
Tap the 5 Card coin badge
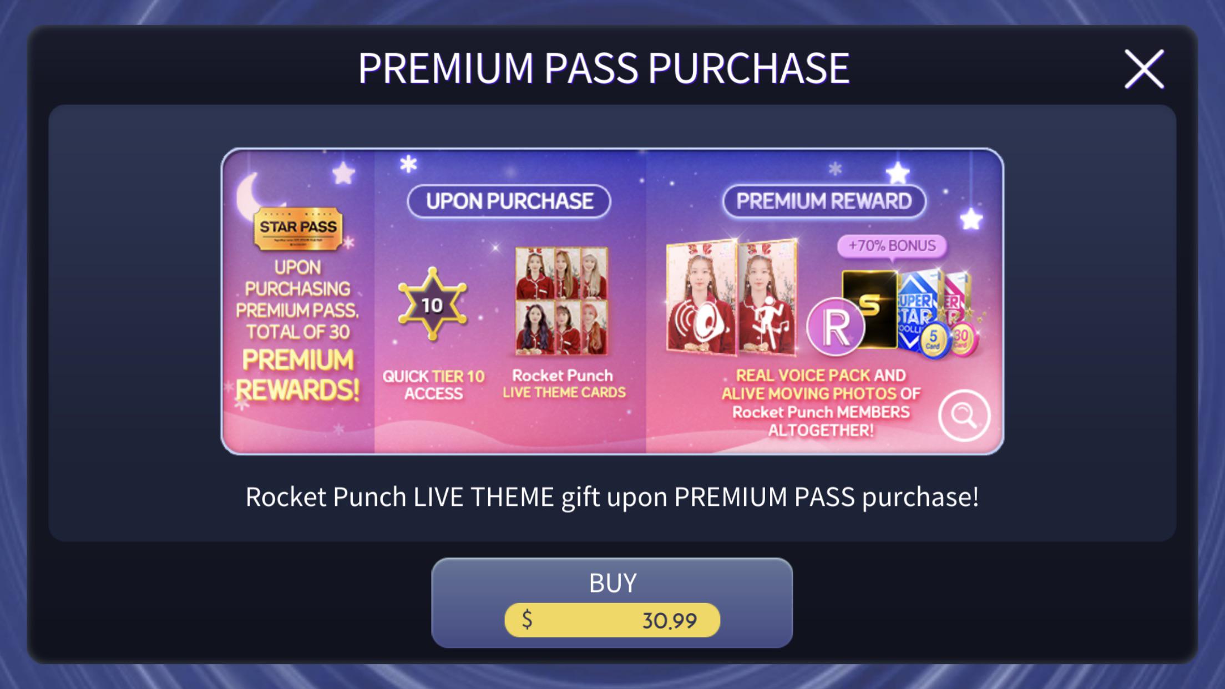tap(933, 340)
